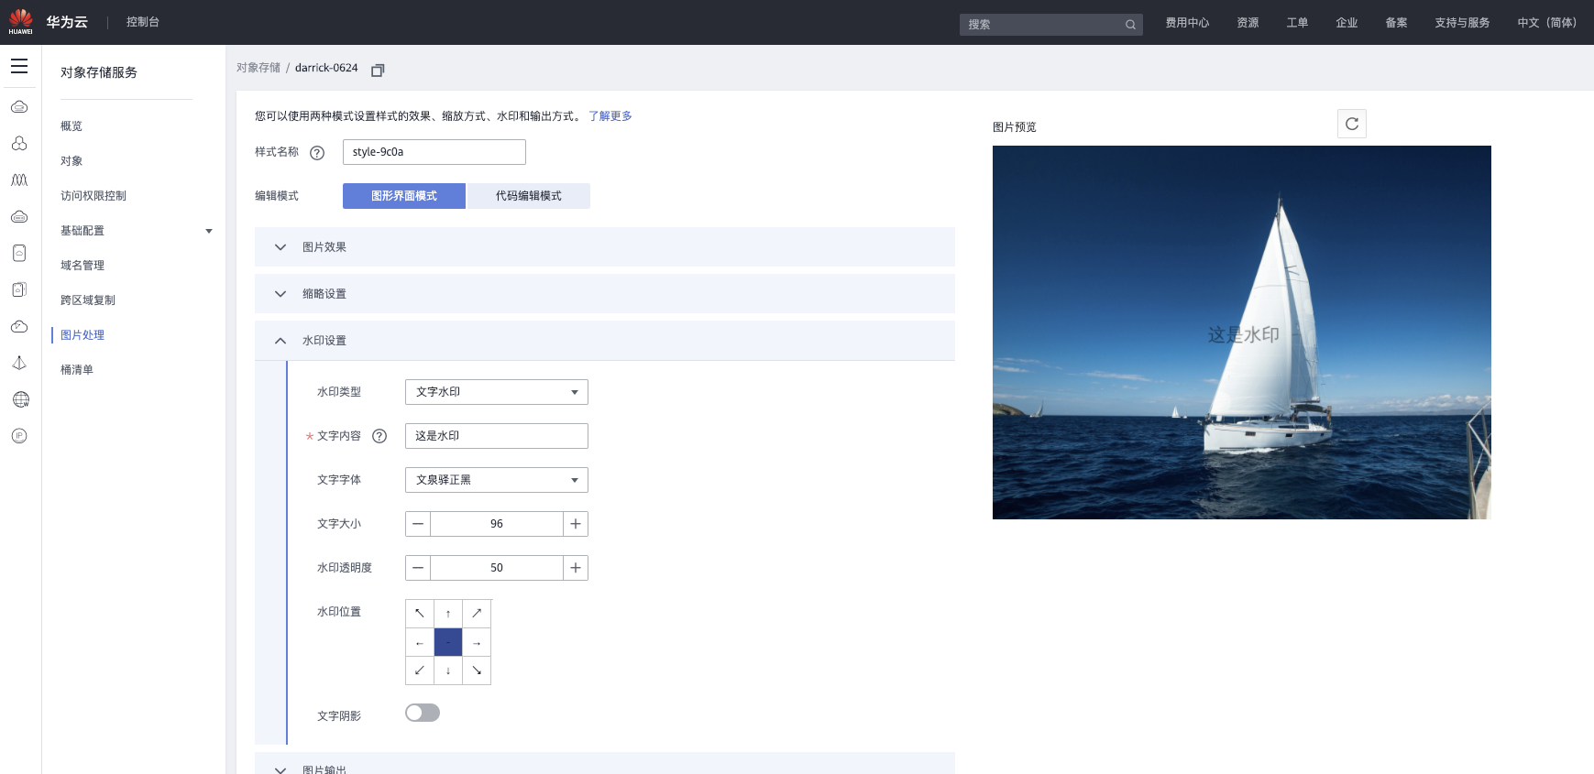Switch to 代码编辑模式 tab

click(x=528, y=196)
